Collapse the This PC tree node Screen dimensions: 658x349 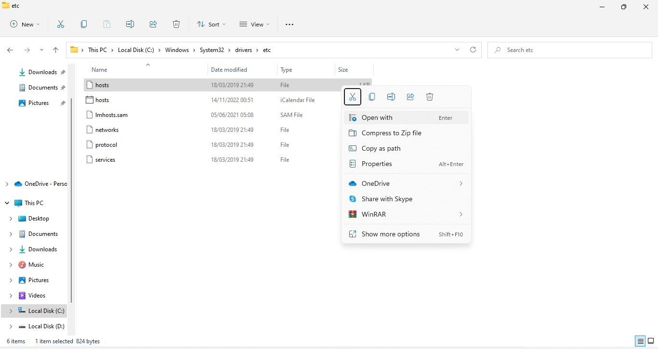[x=7, y=203]
